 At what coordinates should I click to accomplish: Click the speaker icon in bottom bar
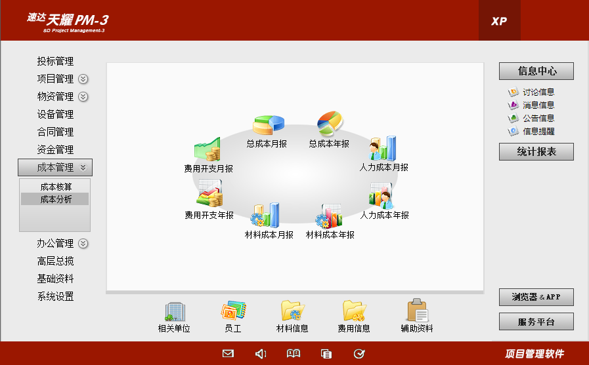pos(261,354)
